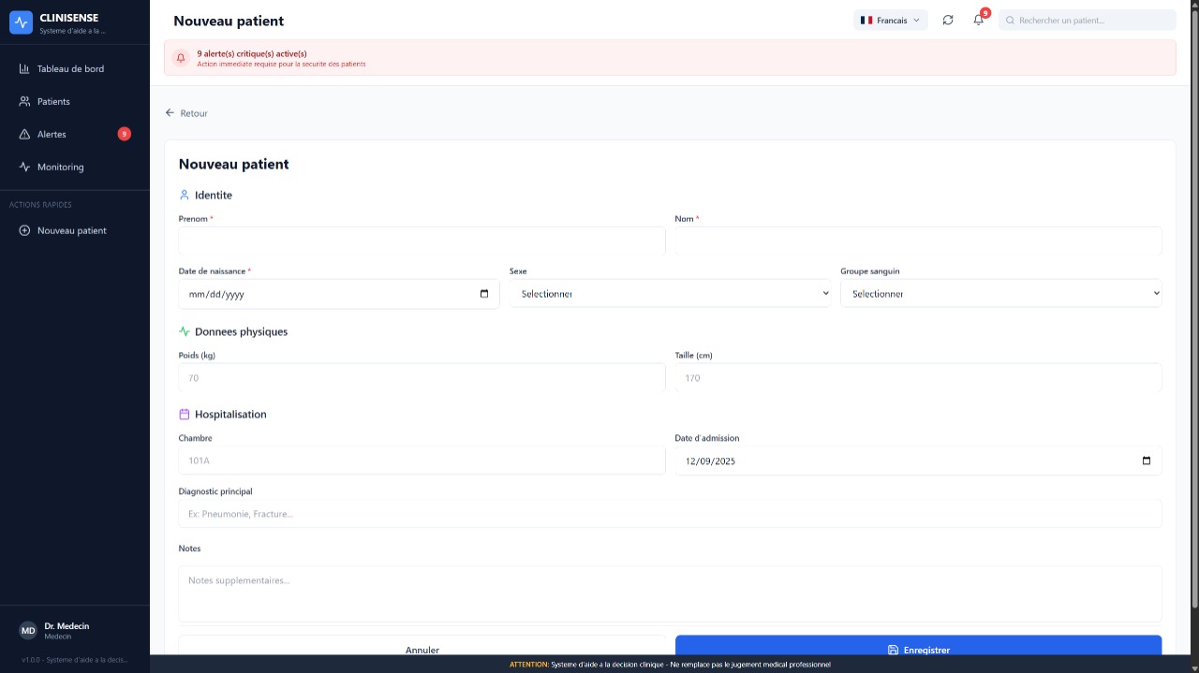This screenshot has height=673, width=1199.
Task: Open Alertes in the sidebar
Action: [x=52, y=134]
